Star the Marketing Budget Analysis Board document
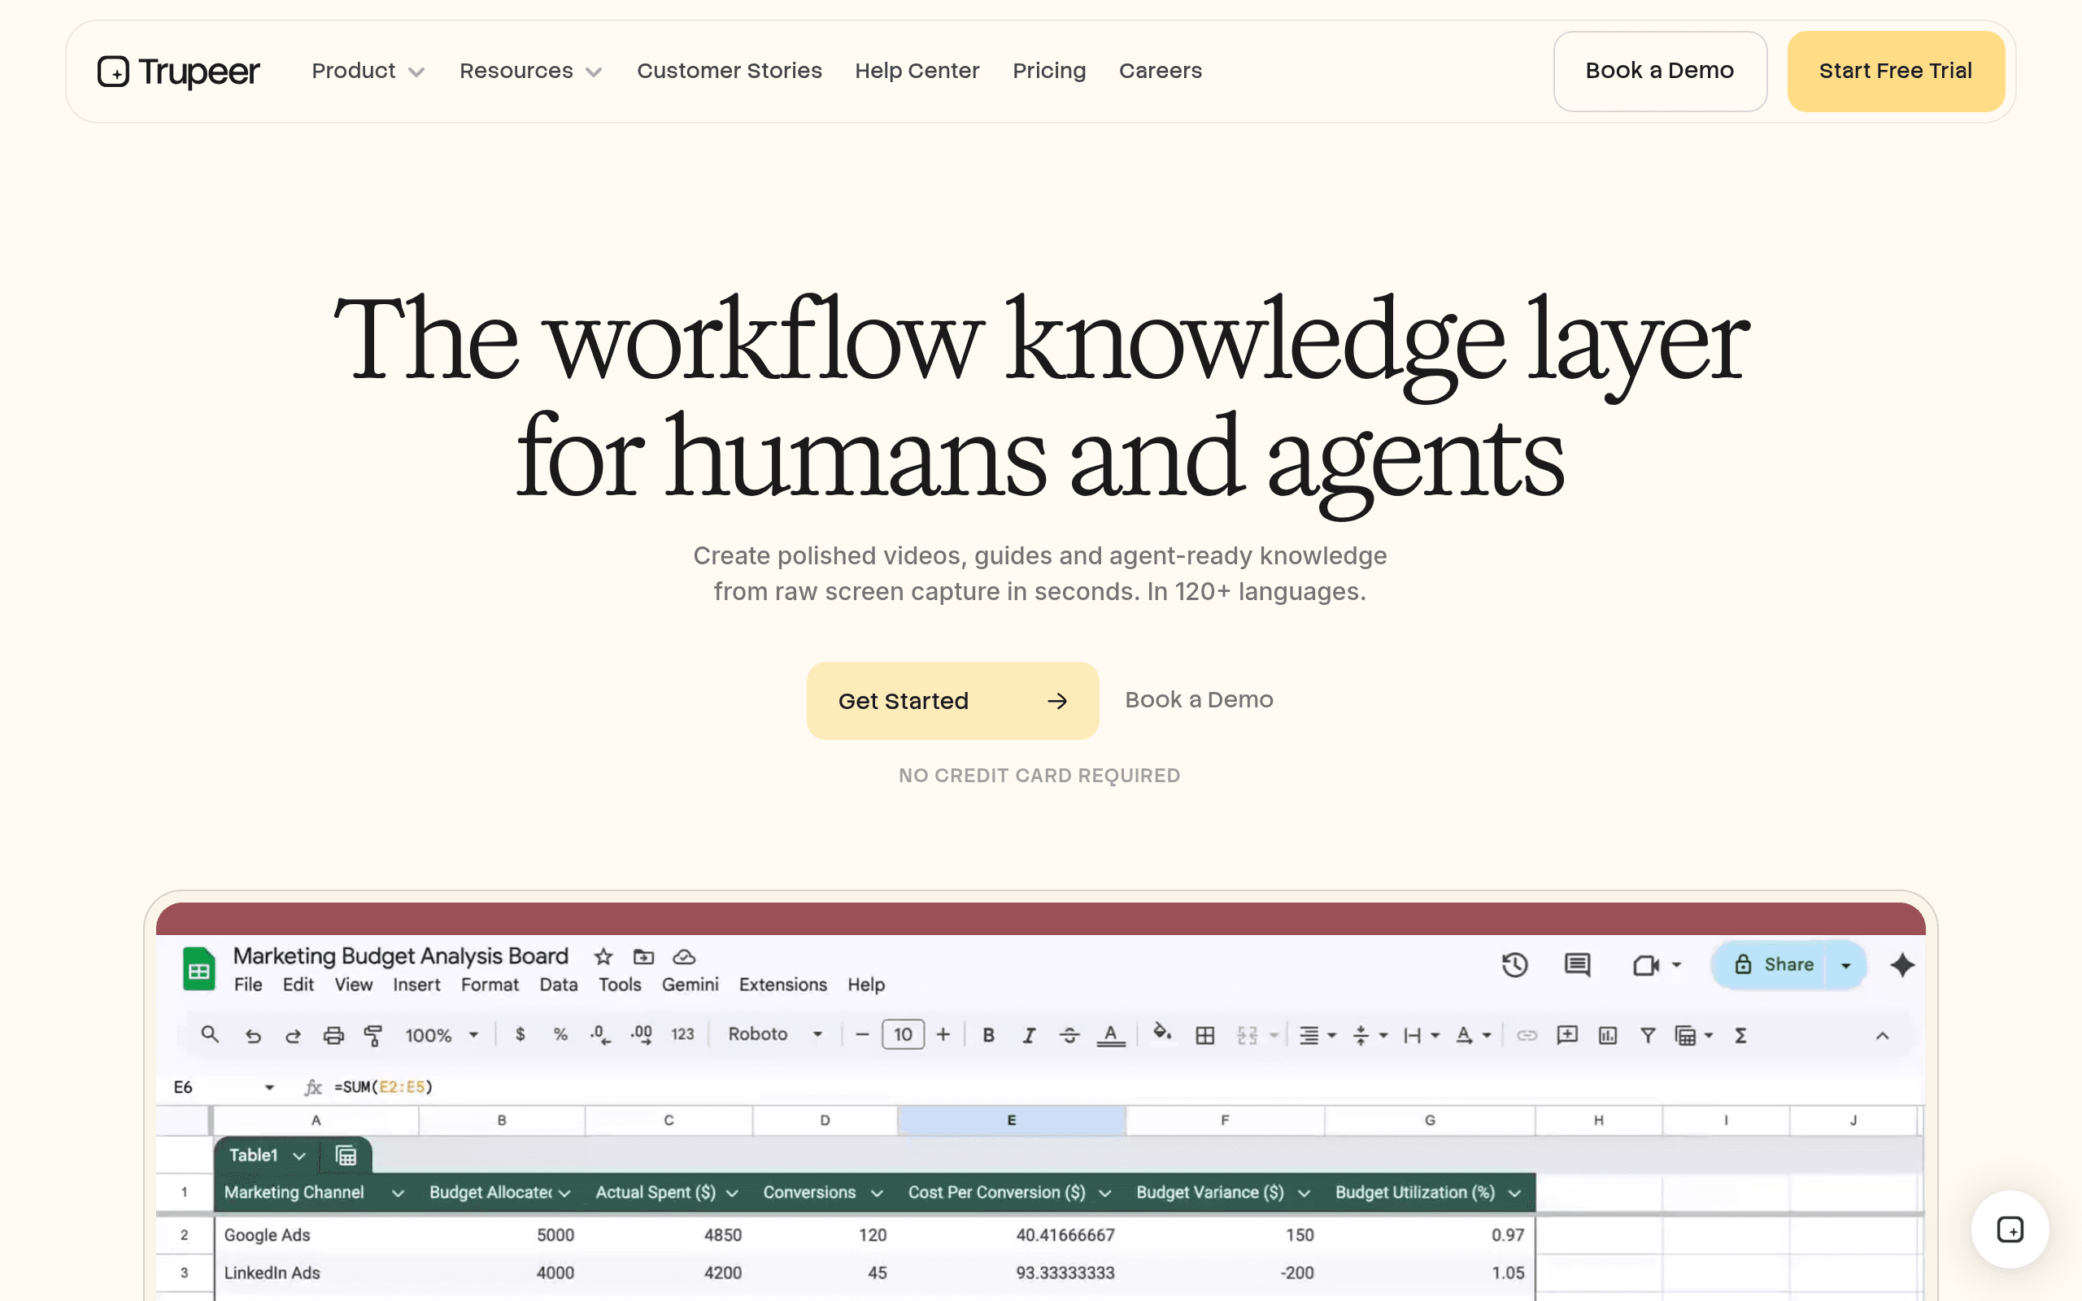This screenshot has height=1301, width=2082. tap(603, 957)
